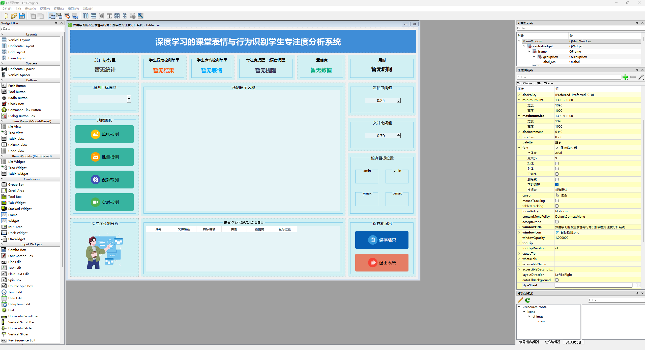
Task: Apply Lay Out in a Grid icon
Action: tap(117, 16)
